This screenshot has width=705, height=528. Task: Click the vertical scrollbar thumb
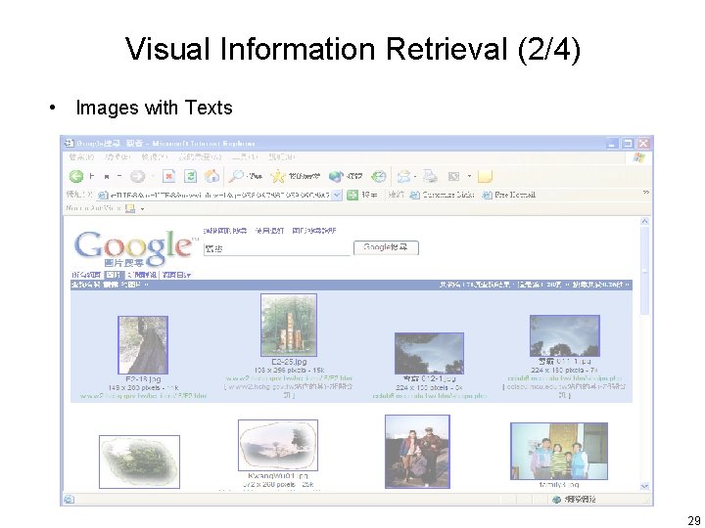point(644,271)
